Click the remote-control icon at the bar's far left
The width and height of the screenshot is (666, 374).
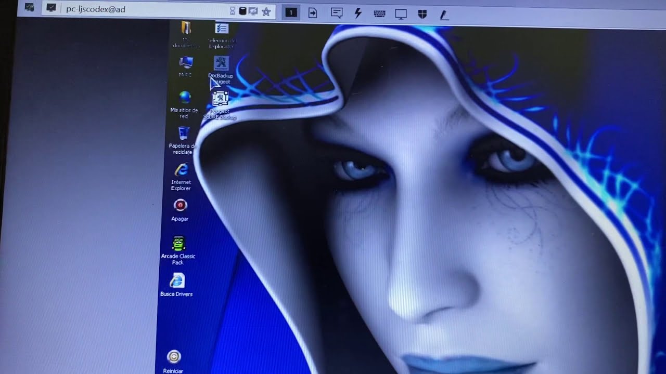click(30, 8)
